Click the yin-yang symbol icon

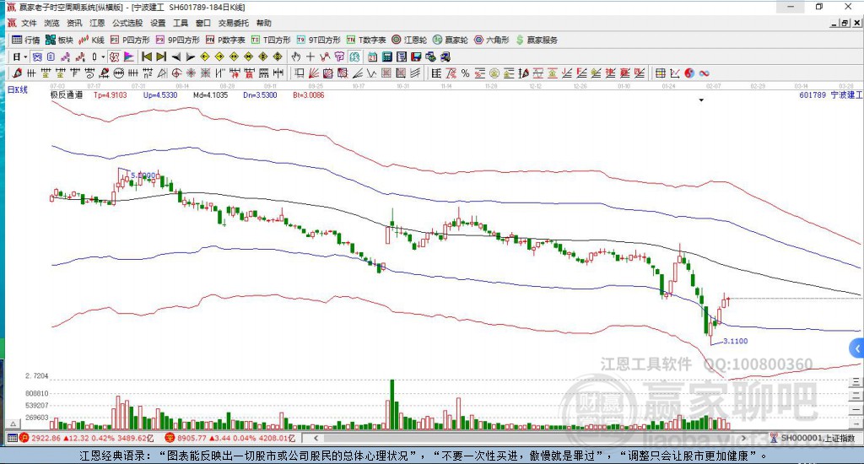689,73
